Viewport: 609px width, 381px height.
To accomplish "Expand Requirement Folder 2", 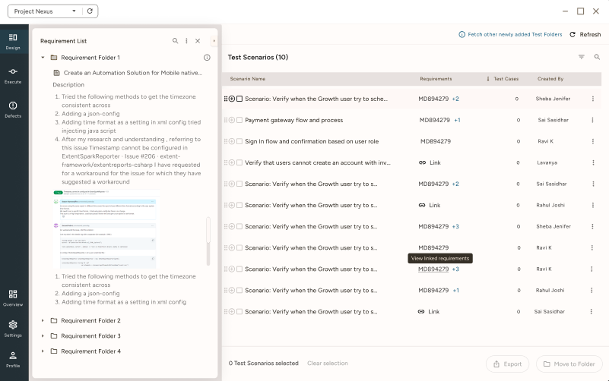I will pos(43,321).
